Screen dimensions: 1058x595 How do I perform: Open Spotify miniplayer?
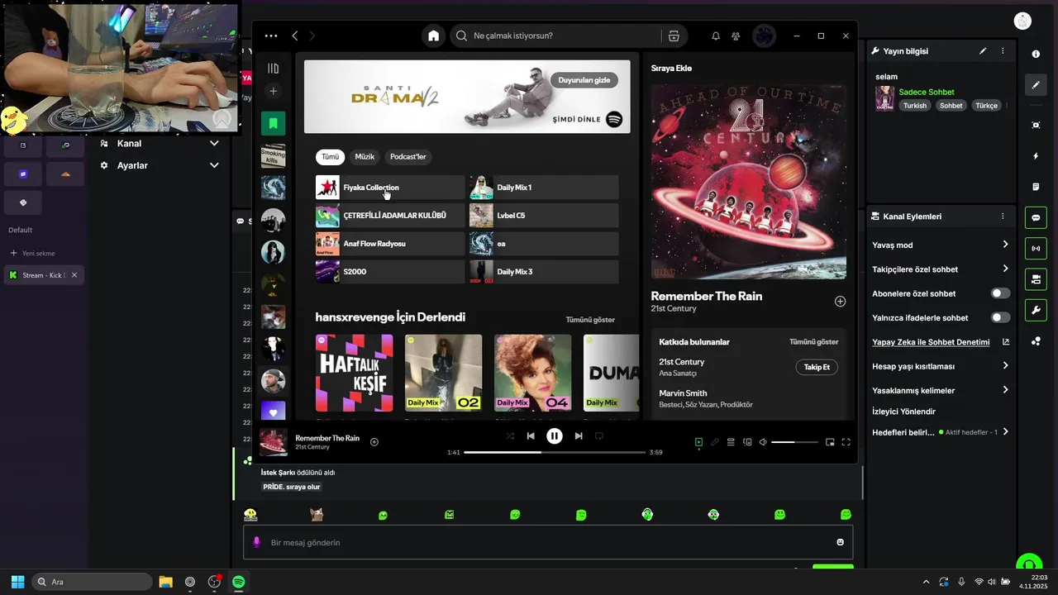tap(830, 442)
